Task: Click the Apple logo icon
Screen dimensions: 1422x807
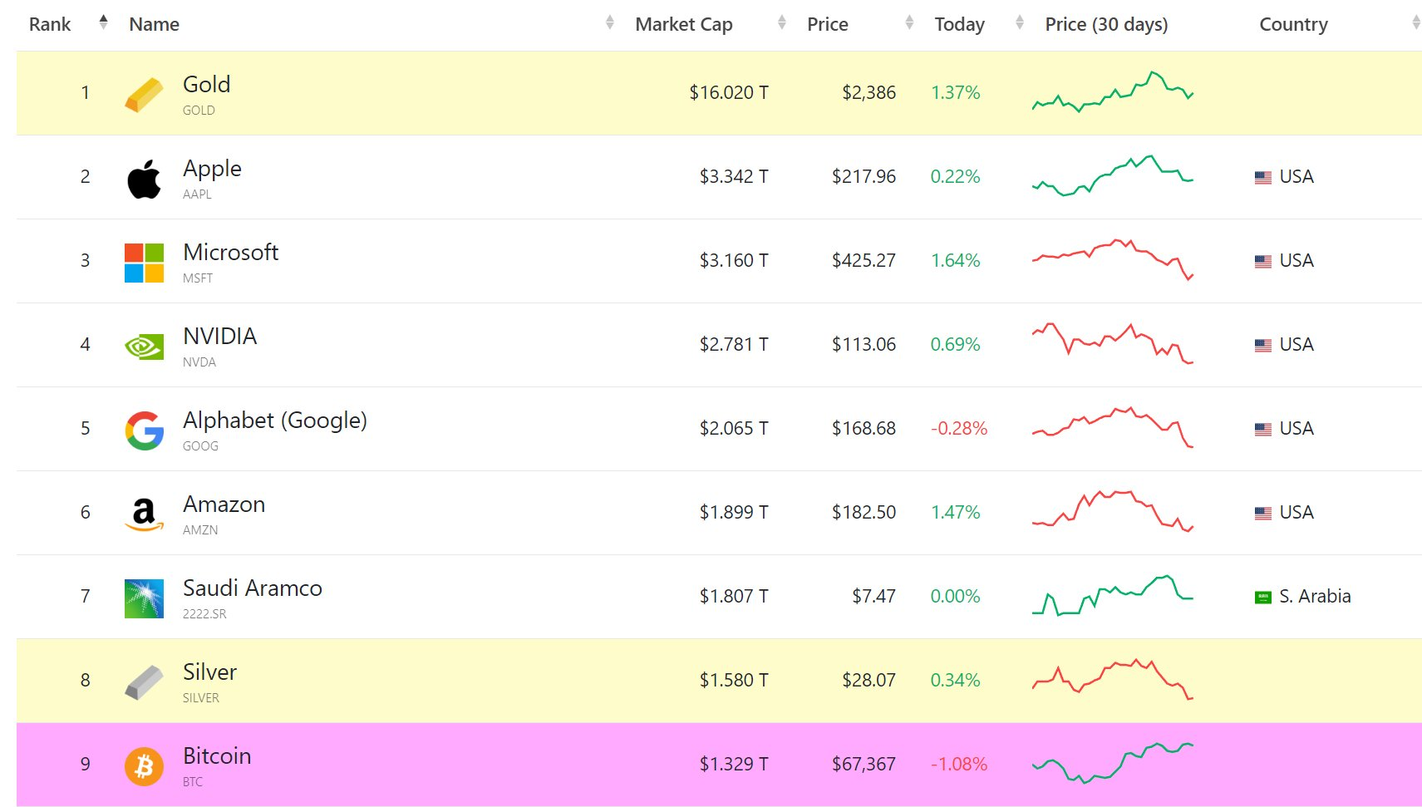Action: (x=144, y=179)
